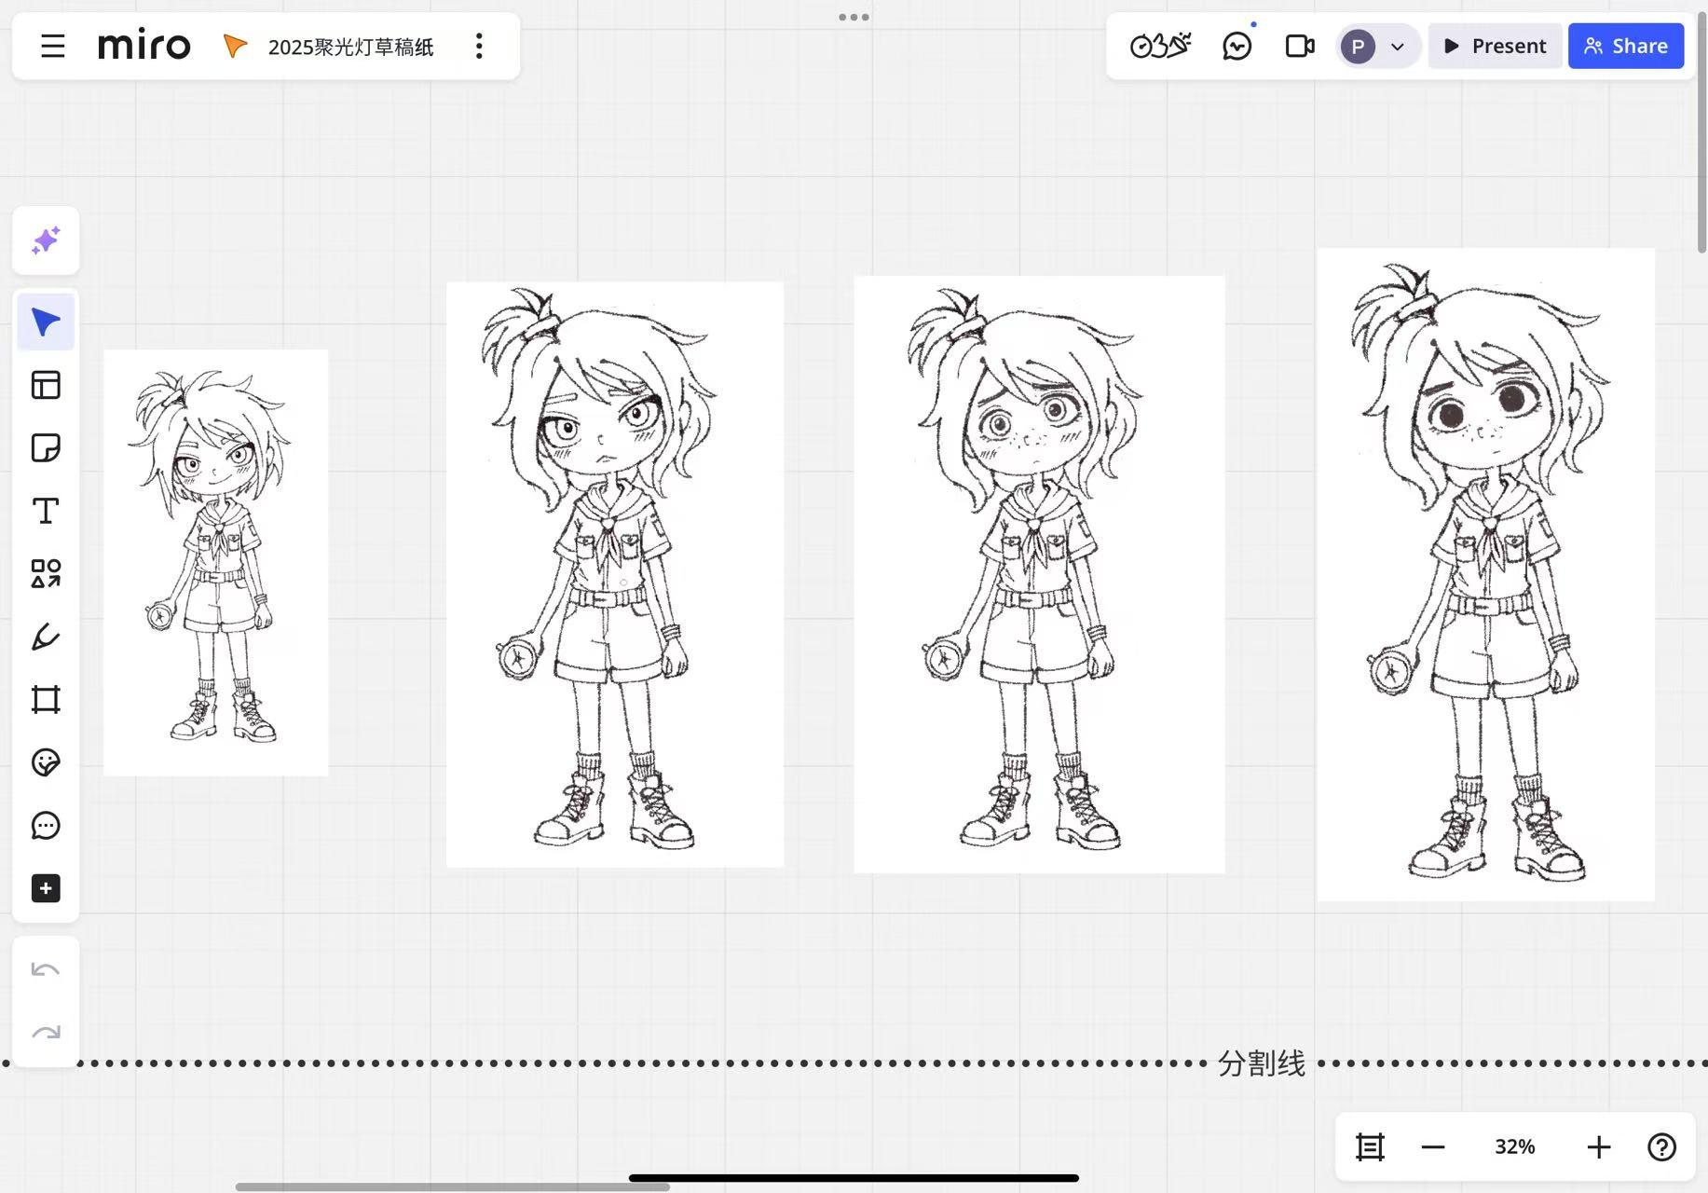The width and height of the screenshot is (1708, 1193).
Task: Open the main hamburger menu
Action: [x=53, y=46]
